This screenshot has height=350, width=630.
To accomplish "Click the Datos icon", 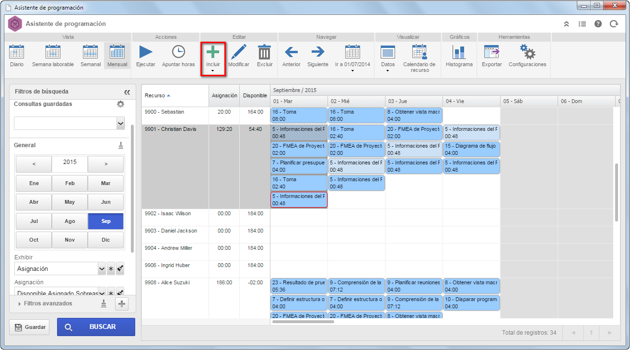I will [387, 52].
